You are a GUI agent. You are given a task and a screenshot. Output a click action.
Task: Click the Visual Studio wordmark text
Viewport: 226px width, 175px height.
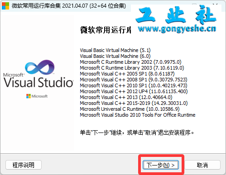(38, 82)
